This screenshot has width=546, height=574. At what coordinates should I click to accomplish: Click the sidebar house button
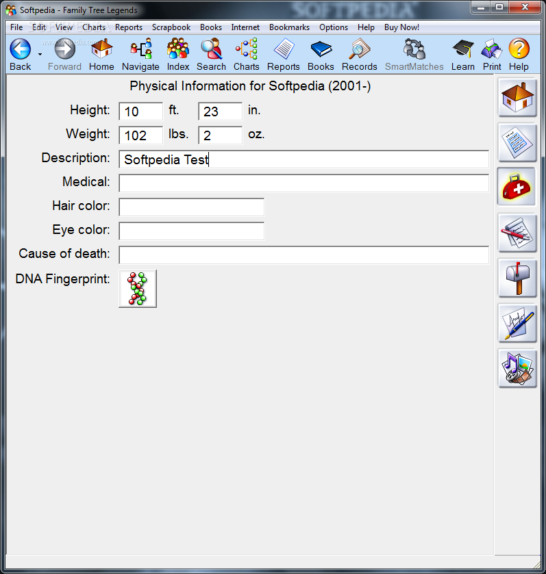point(517,98)
